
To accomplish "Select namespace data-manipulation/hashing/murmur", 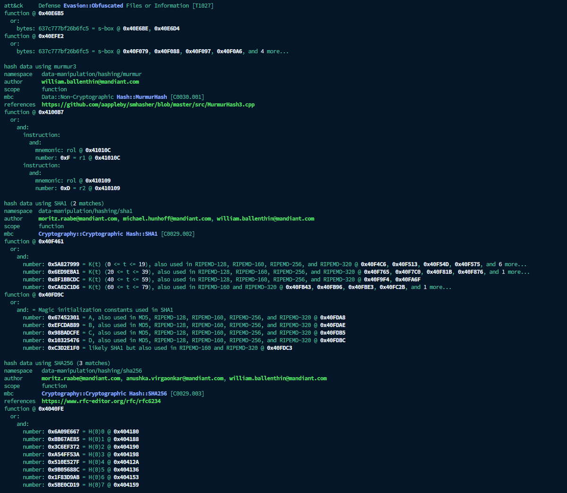I will pos(92,74).
